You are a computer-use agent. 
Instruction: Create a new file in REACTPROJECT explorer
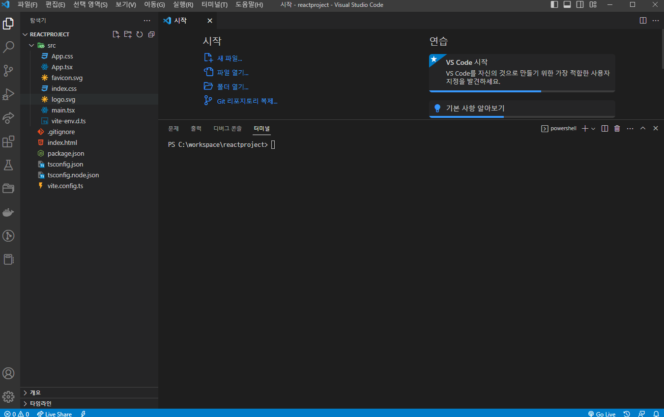[x=116, y=34]
